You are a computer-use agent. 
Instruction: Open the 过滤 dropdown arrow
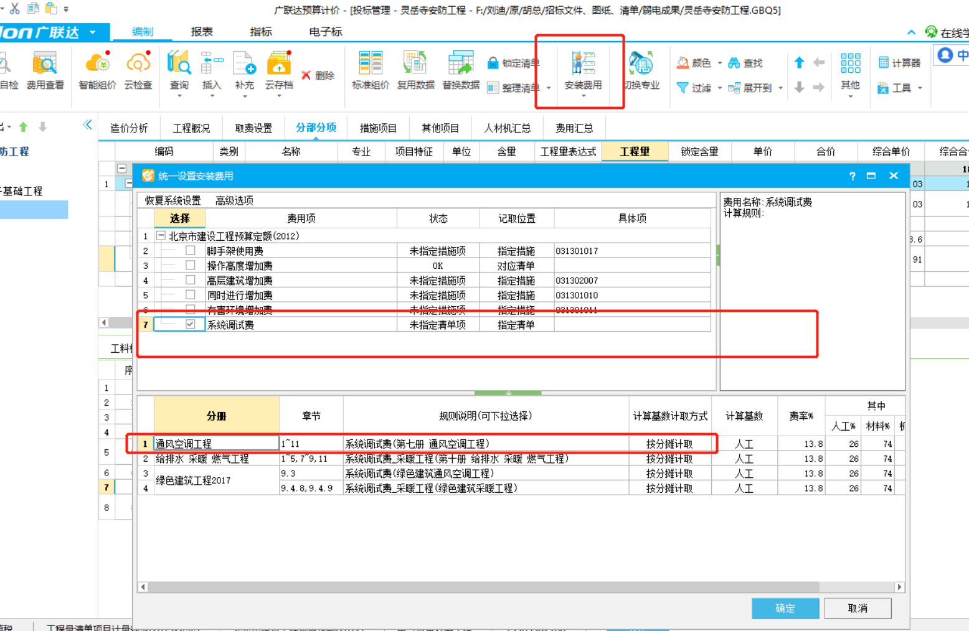(720, 88)
